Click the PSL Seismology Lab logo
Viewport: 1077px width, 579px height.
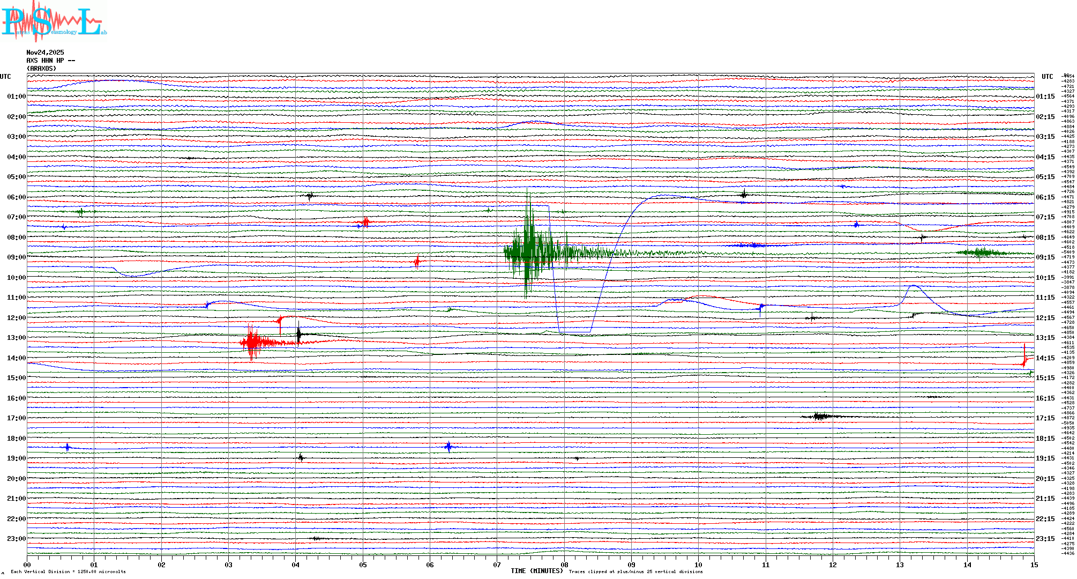pos(54,21)
